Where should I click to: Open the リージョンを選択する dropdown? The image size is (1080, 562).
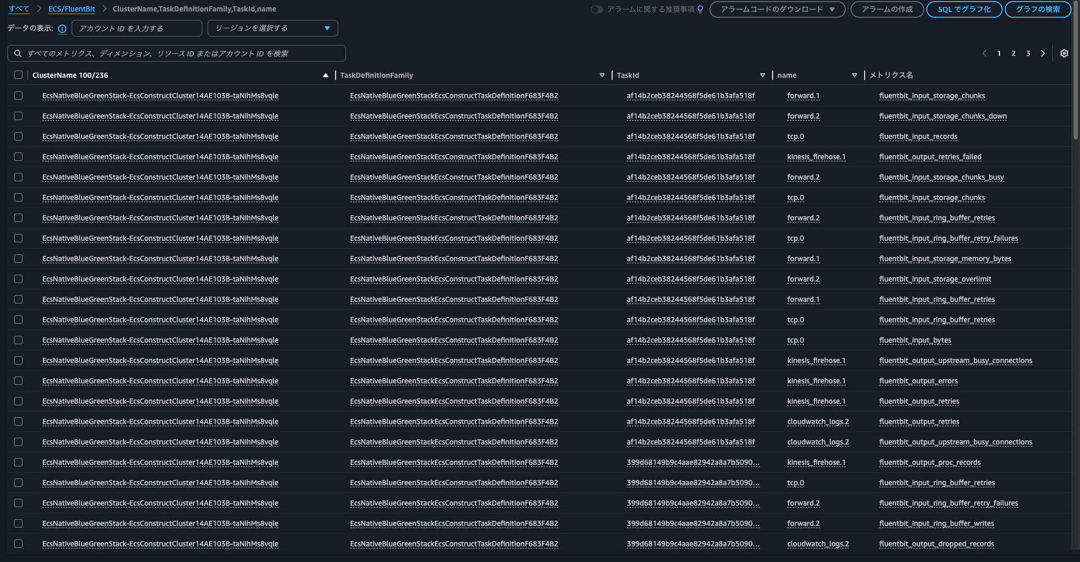[272, 28]
